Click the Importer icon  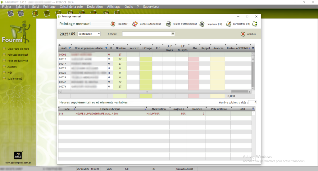click(x=113, y=24)
